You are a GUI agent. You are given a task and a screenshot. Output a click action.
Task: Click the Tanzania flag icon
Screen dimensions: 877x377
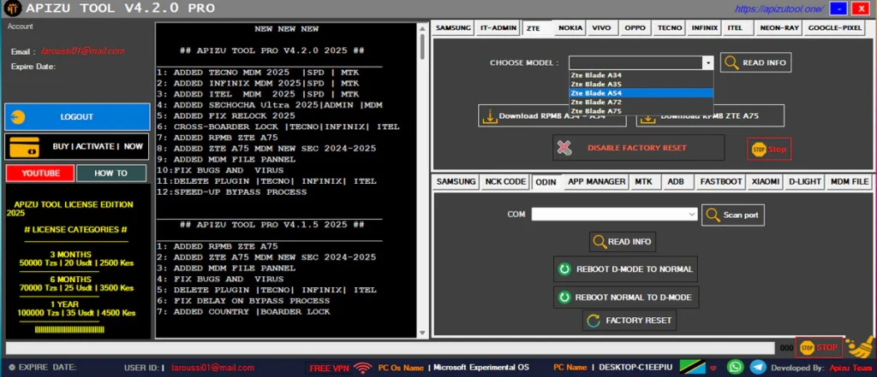click(692, 367)
